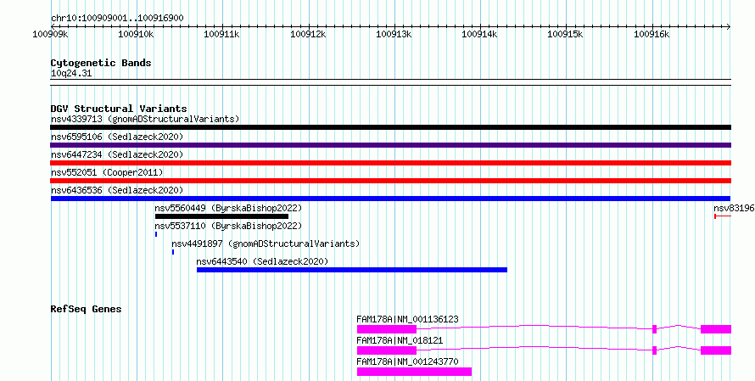Click the black nsv4339713 variant bar
The image size is (755, 381).
point(390,127)
